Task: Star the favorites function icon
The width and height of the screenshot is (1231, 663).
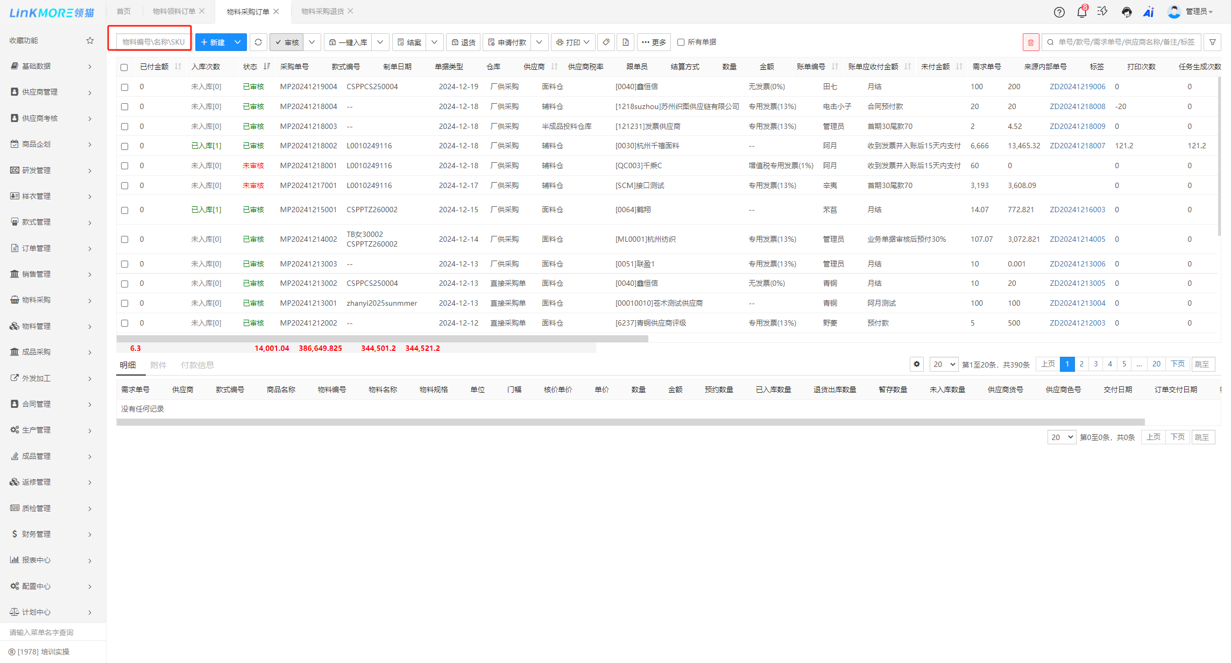Action: pyautogui.click(x=90, y=40)
